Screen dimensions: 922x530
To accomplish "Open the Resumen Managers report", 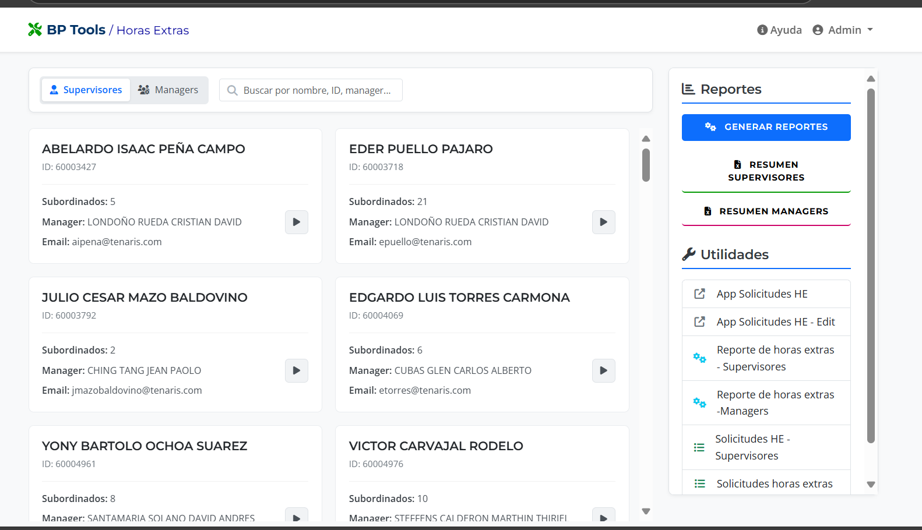I will click(x=766, y=211).
